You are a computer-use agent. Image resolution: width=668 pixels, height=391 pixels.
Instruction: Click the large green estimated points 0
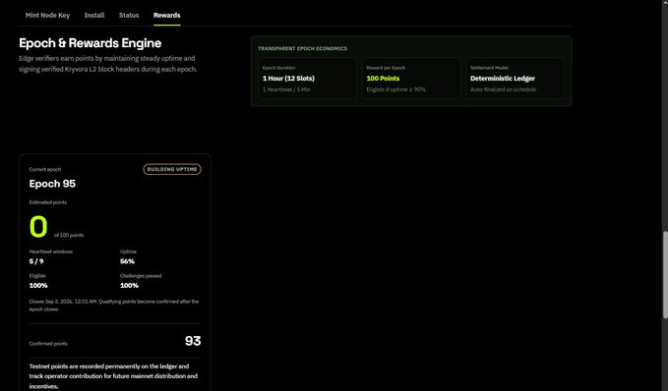tap(38, 226)
